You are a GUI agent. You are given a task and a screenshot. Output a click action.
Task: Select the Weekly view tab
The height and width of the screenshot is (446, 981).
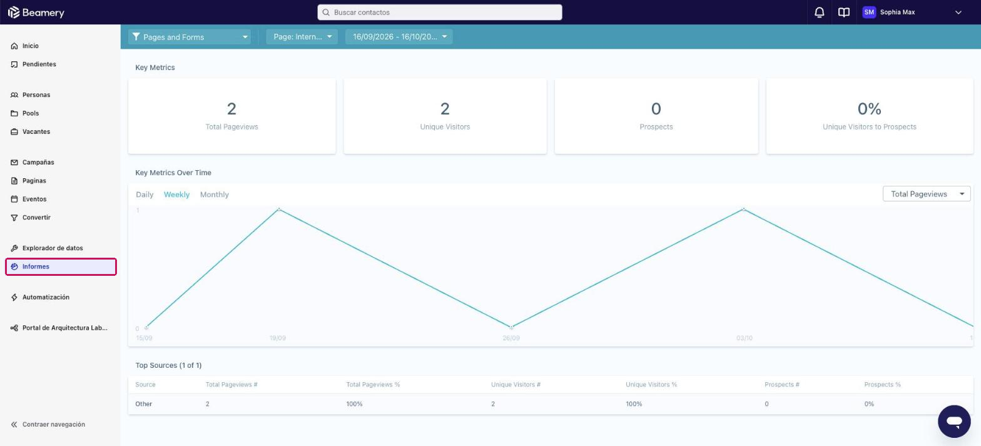click(x=176, y=195)
